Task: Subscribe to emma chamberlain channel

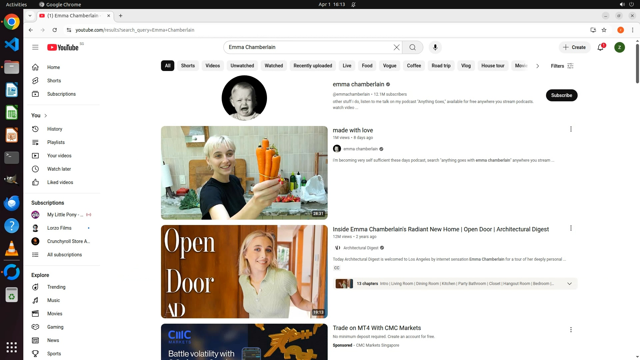Action: point(561,95)
